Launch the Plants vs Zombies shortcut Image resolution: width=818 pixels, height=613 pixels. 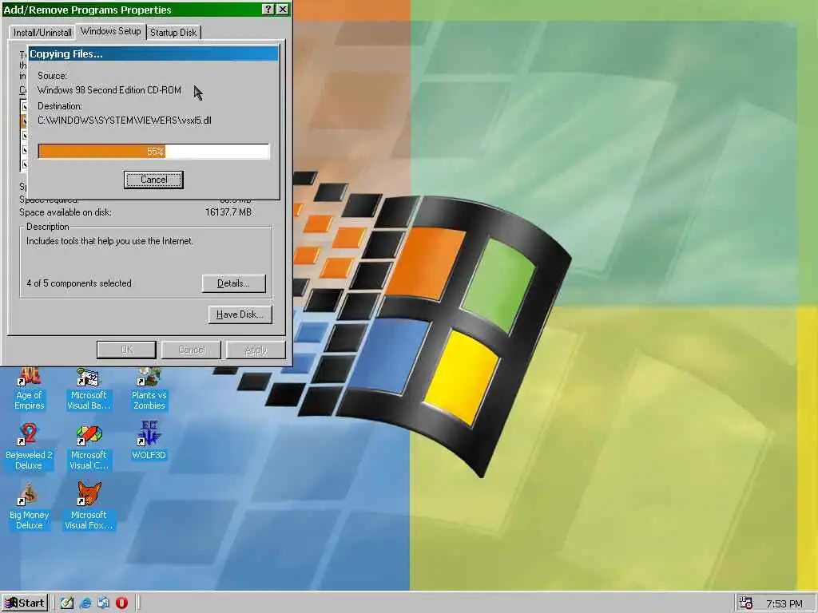pyautogui.click(x=149, y=389)
